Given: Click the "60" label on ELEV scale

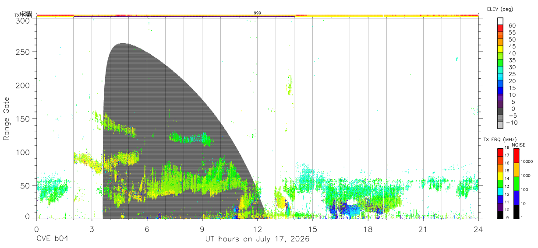Looking at the screenshot, I should (512, 26).
